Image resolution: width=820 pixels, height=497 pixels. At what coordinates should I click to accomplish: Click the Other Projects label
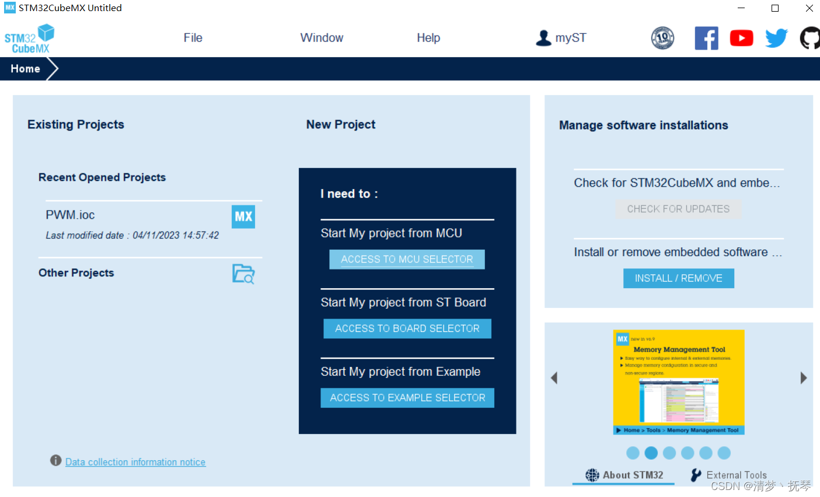tap(76, 273)
